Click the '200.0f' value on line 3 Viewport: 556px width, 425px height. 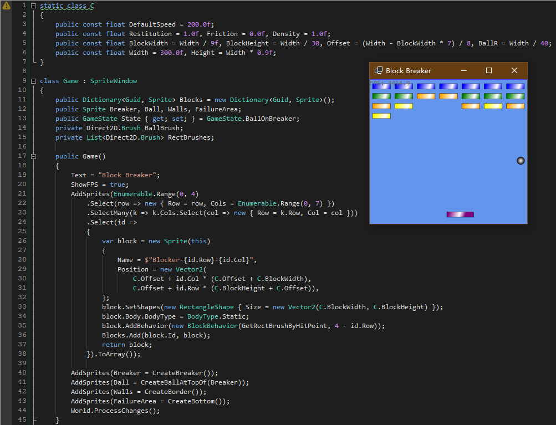[x=198, y=24]
